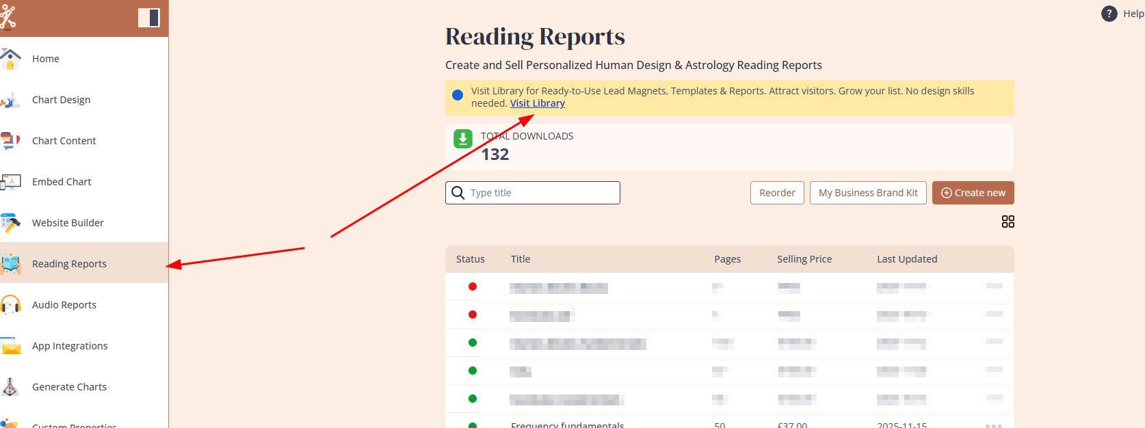This screenshot has width=1145, height=428.
Task: Go to Chart Design in the sidebar
Action: [61, 100]
